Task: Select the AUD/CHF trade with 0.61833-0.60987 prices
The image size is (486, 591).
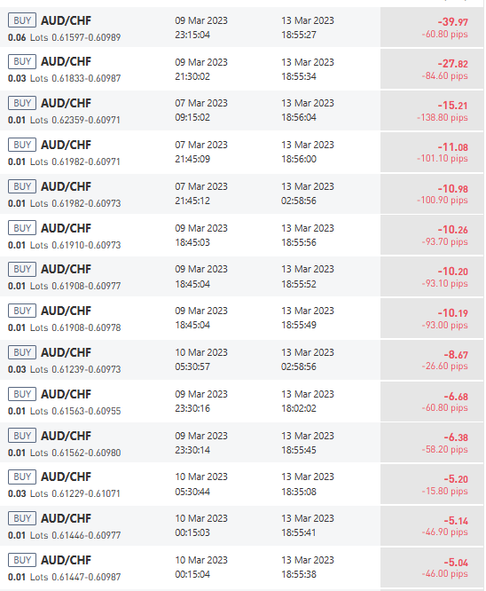Action: coord(241,69)
